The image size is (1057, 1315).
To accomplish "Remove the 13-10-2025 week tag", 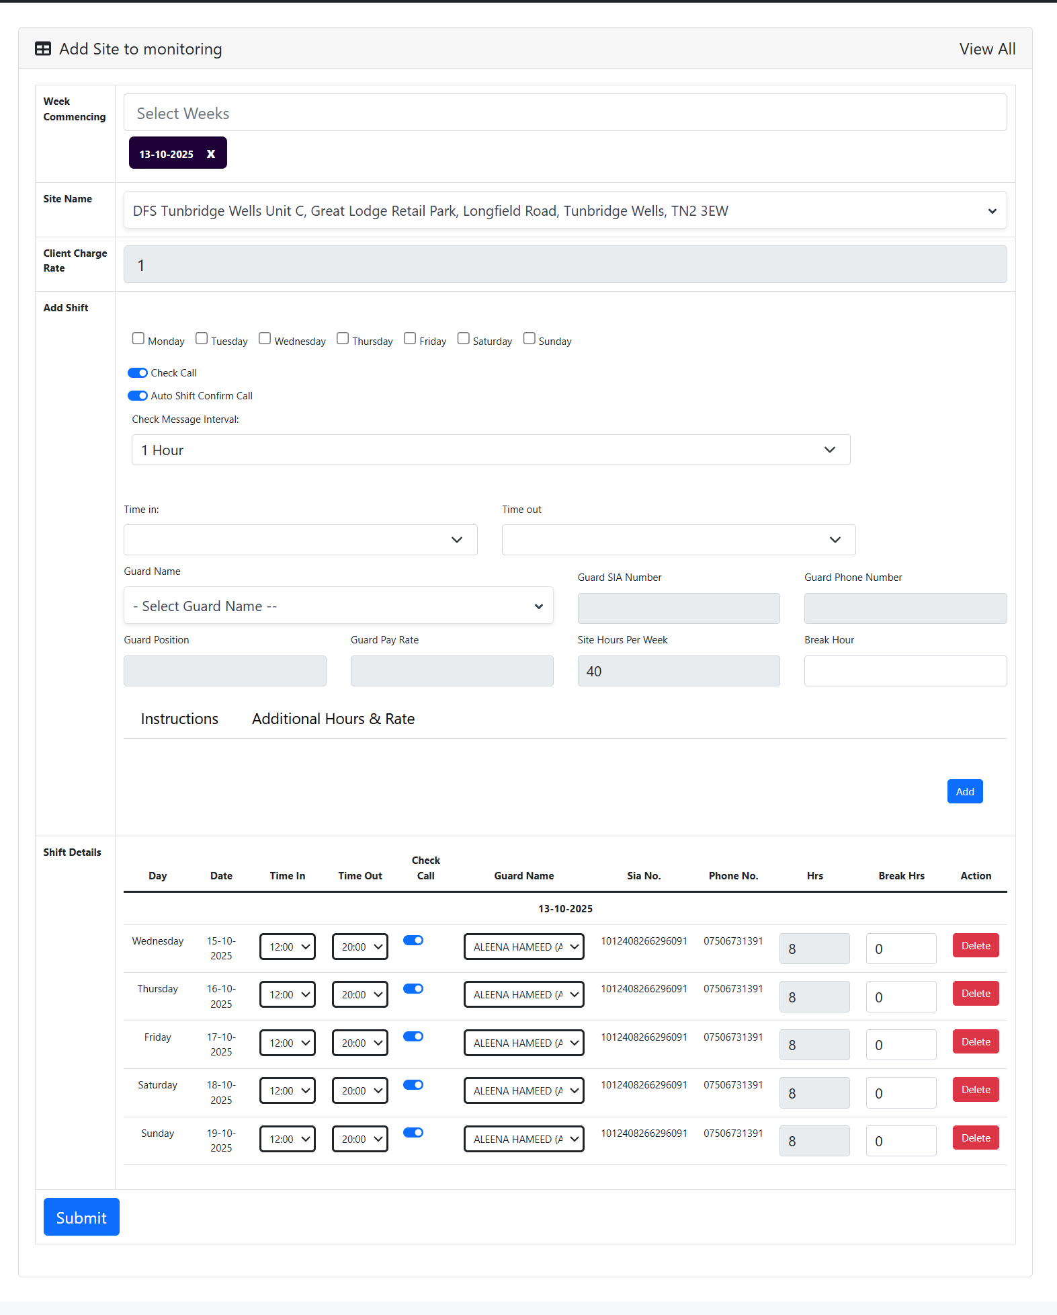I will click(211, 154).
